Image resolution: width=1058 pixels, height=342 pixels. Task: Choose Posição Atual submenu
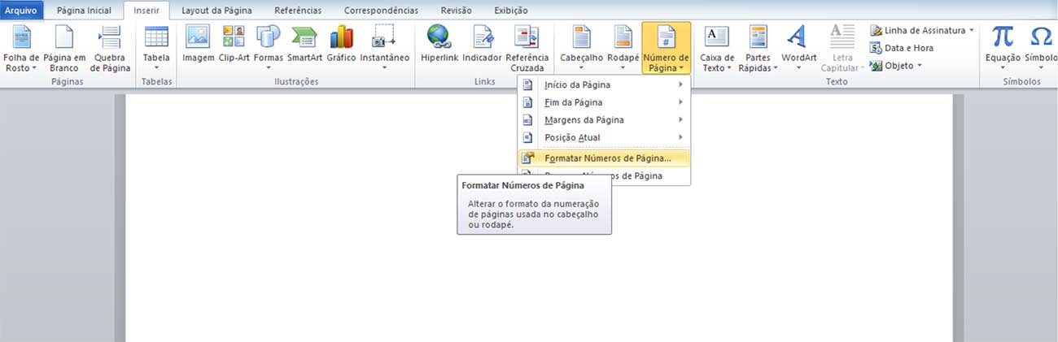(x=604, y=138)
